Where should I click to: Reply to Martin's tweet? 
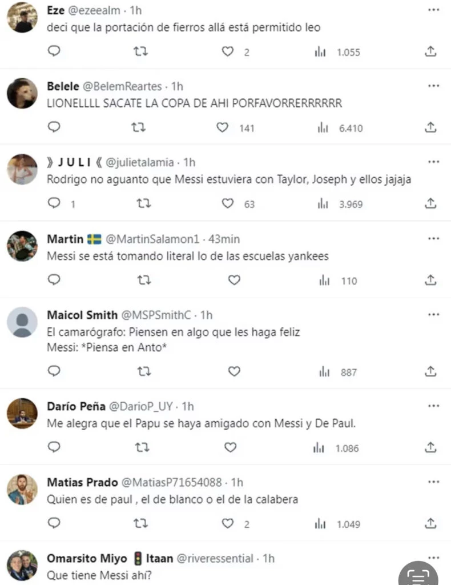tap(54, 281)
